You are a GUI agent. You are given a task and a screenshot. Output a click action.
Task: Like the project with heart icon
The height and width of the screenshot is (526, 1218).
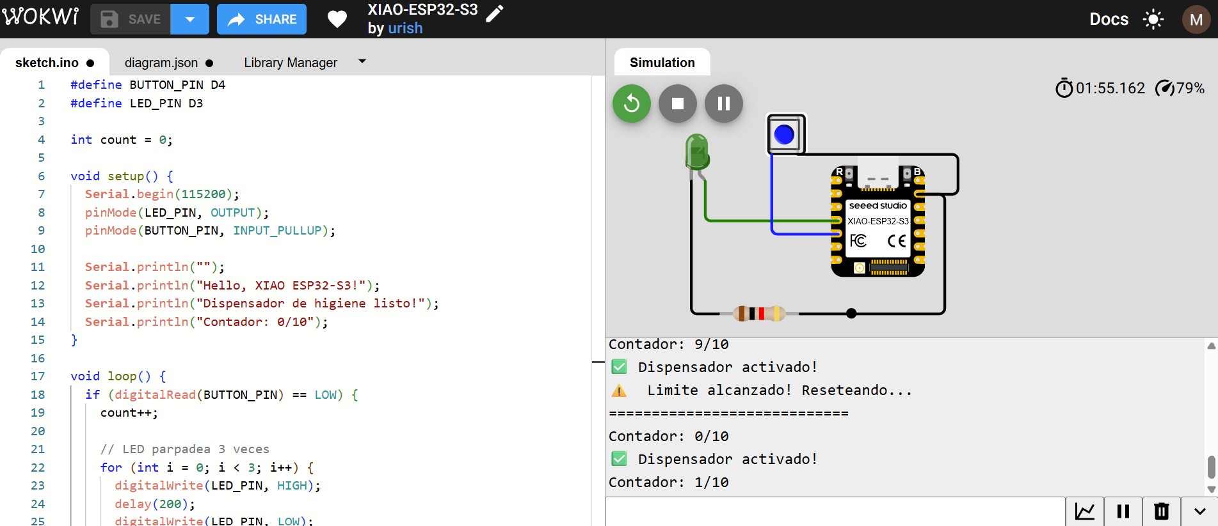tap(337, 19)
